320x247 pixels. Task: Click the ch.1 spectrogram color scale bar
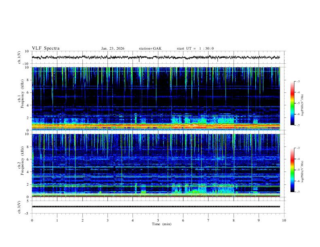click(292, 103)
